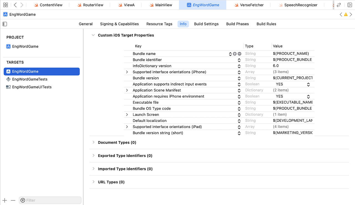Expand Supported interface orientations (iPad)
Screen dimensions: 355x205
click(127, 127)
